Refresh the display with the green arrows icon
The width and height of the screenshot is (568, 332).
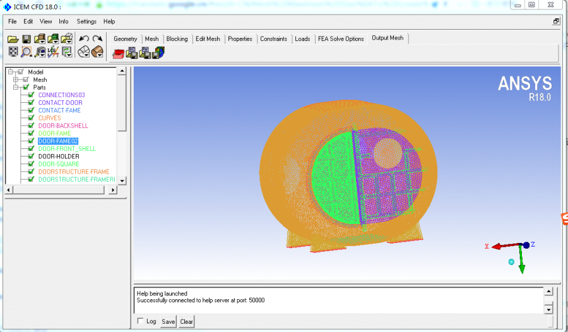point(67,52)
